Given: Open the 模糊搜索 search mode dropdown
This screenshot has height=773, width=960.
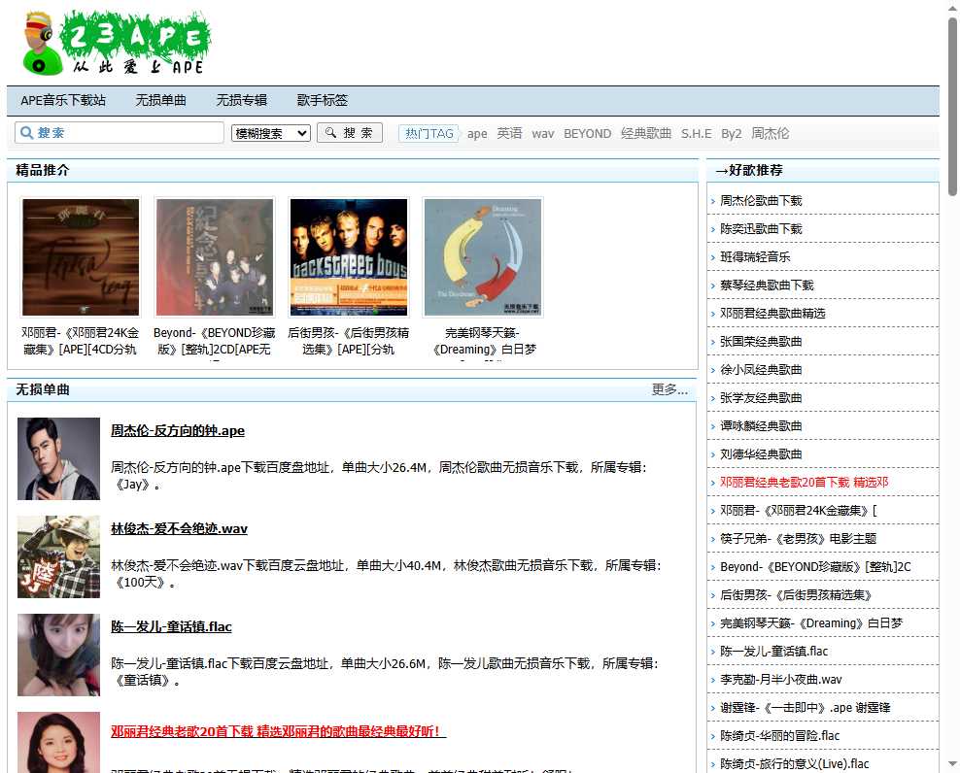Looking at the screenshot, I should pos(270,132).
